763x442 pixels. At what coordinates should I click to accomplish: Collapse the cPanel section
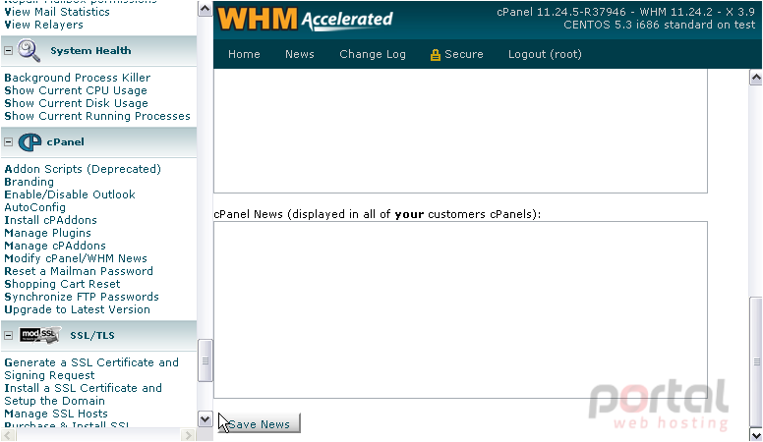tap(8, 142)
